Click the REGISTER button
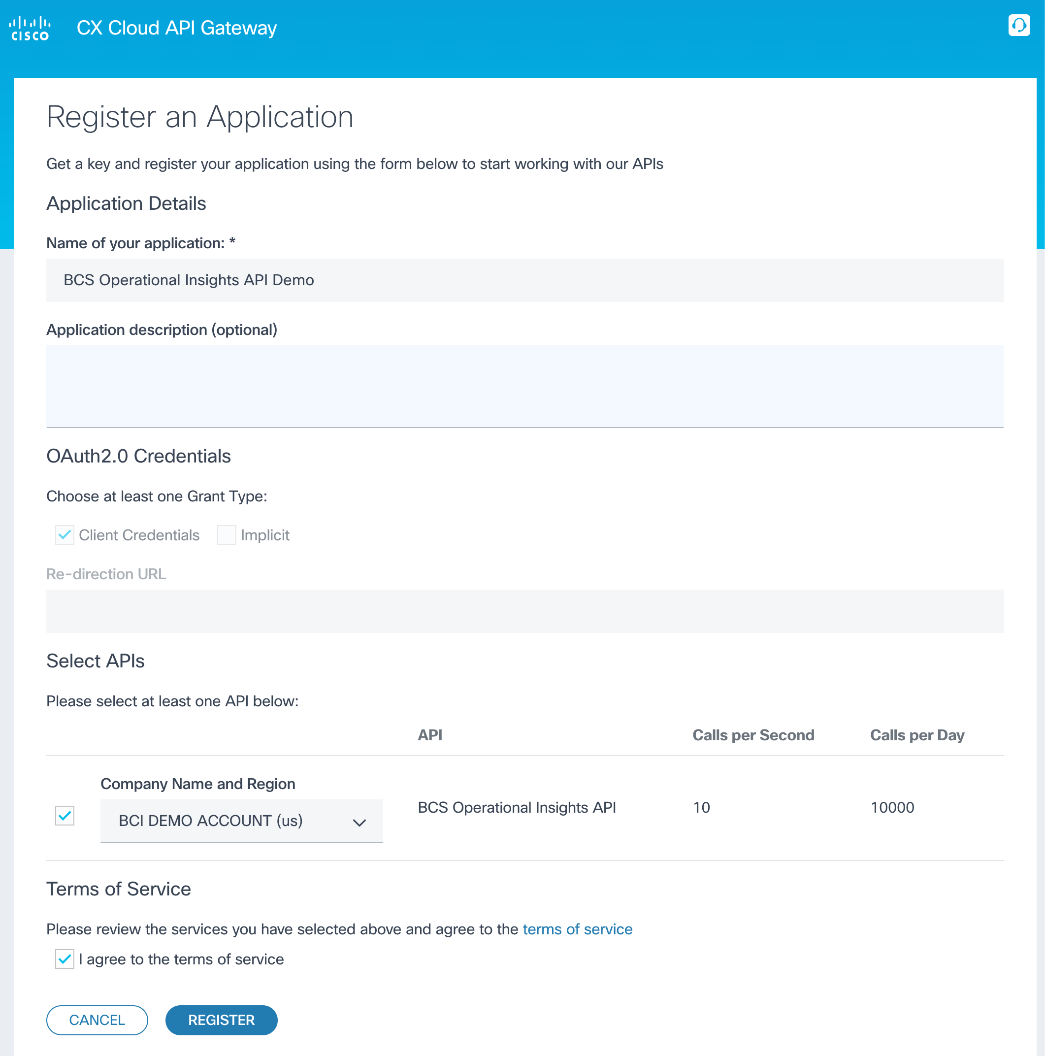This screenshot has height=1056, width=1045. tap(221, 1020)
